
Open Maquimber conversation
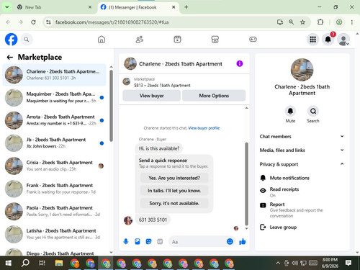pos(54,97)
